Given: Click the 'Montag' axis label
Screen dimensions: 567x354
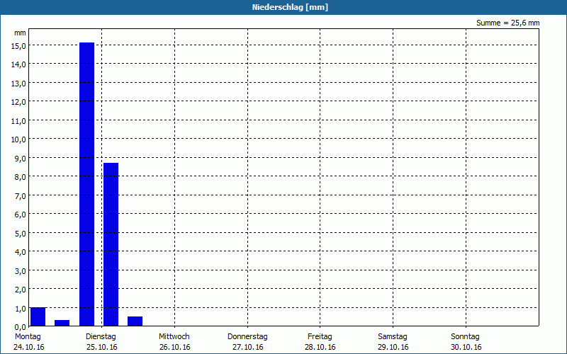Looking at the screenshot, I should (28, 336).
